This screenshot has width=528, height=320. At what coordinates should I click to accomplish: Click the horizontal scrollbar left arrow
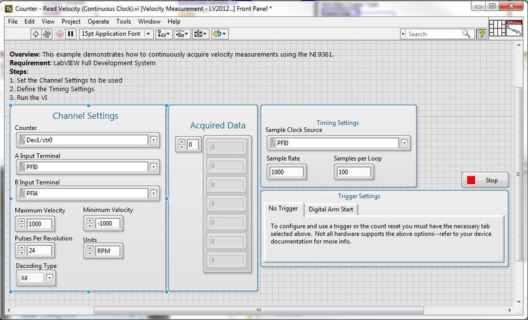9,310
